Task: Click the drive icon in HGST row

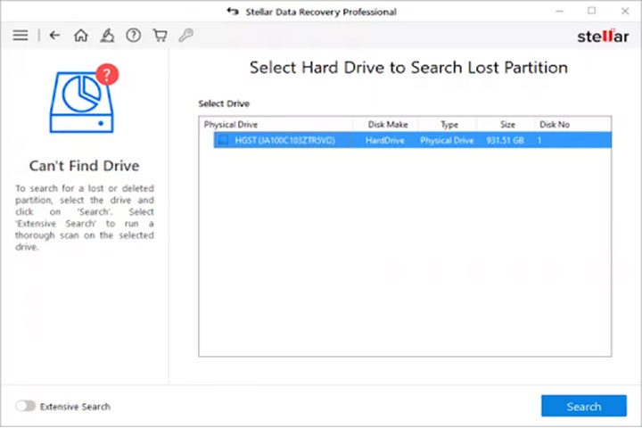Action: click(x=223, y=141)
